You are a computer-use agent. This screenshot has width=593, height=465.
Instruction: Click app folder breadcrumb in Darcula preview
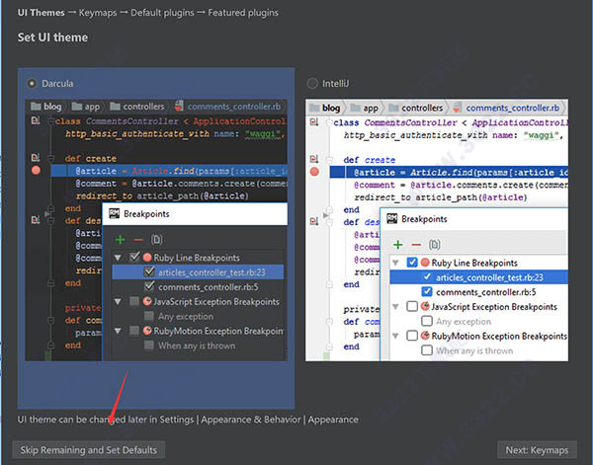(x=86, y=107)
